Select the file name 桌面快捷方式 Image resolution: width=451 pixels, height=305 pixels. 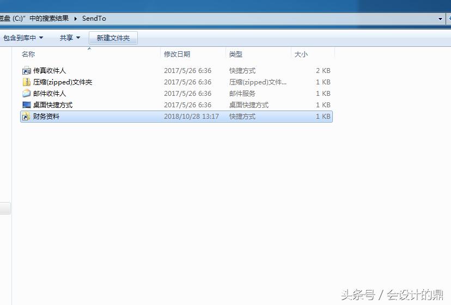pos(53,105)
